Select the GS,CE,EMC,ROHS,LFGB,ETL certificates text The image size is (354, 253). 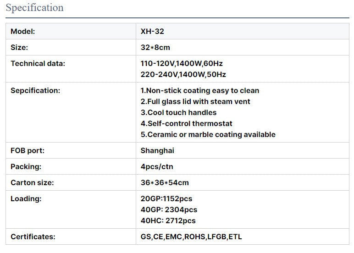[x=191, y=236]
